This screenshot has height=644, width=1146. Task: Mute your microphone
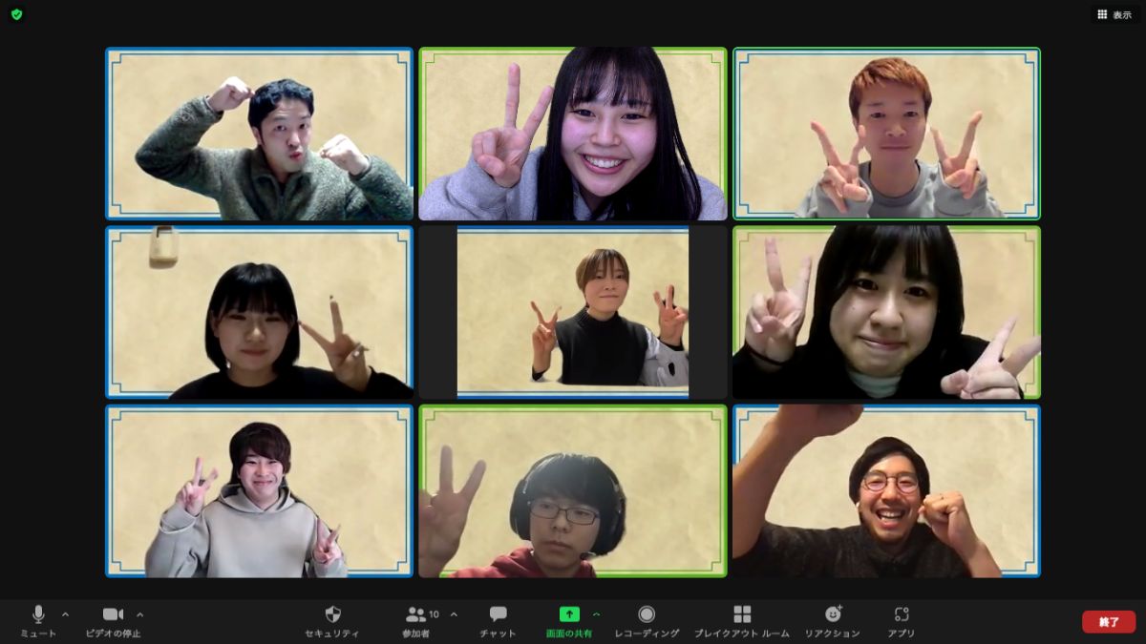point(36,613)
